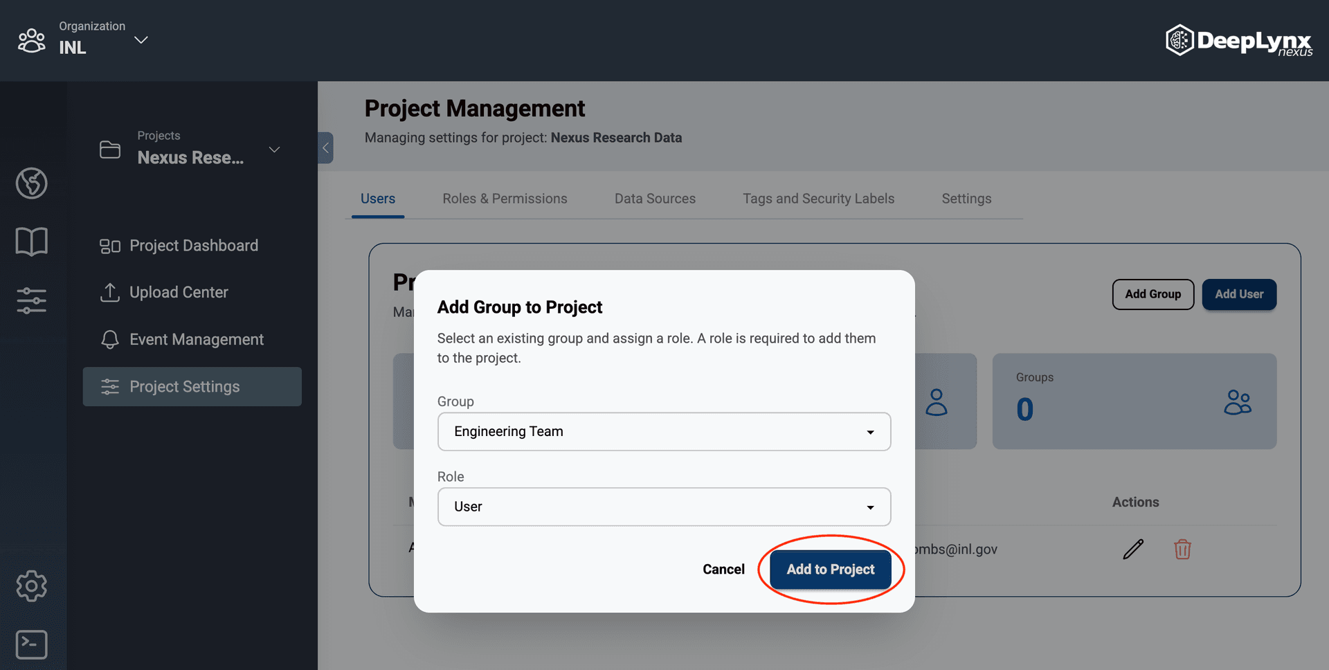The image size is (1329, 670).
Task: Switch to the Roles & Permissions tab
Action: click(x=505, y=199)
